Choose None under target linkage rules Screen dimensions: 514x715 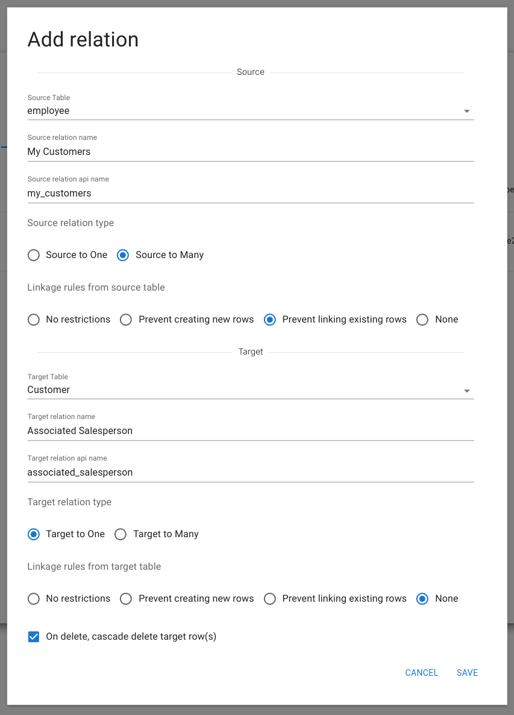[422, 599]
